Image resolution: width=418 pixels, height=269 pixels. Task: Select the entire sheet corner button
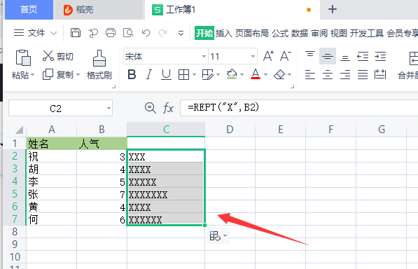19,130
